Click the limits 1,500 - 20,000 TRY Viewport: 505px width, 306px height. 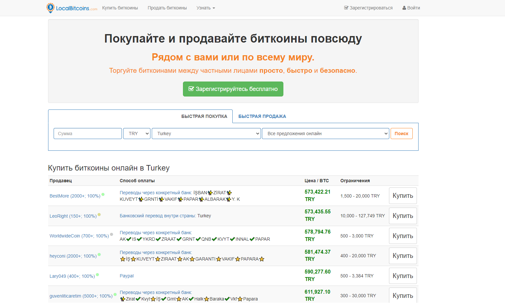click(360, 196)
